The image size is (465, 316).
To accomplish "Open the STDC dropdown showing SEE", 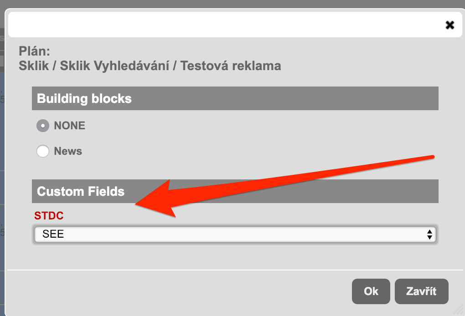I will pos(235,234).
